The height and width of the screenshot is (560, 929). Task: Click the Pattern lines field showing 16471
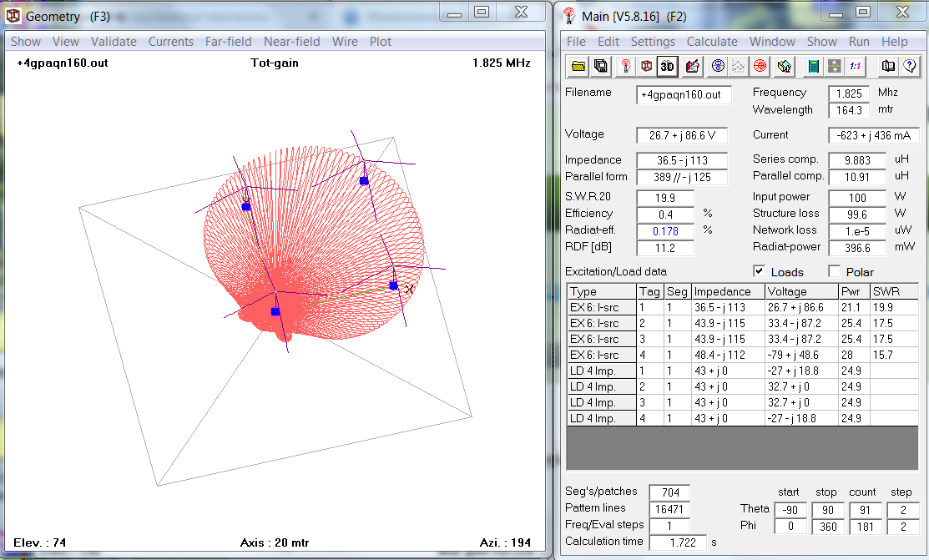669,509
